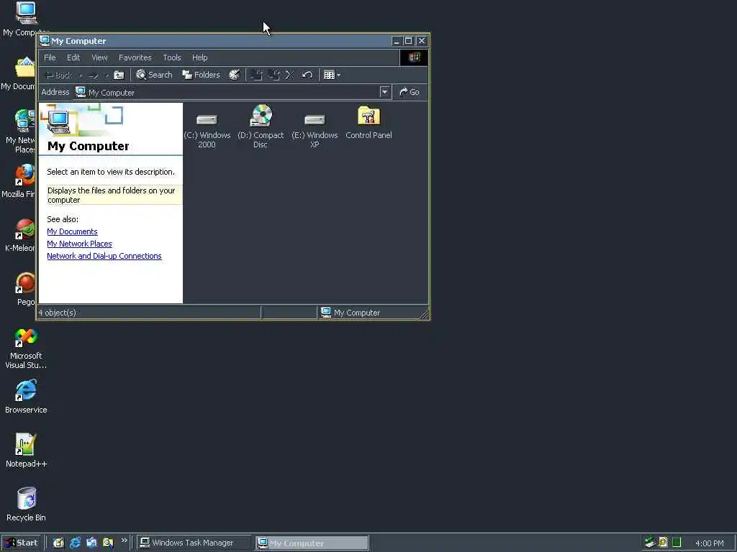Click the fourth quick launch search-folder icon
Viewport: 737px width, 552px height.
pos(108,543)
